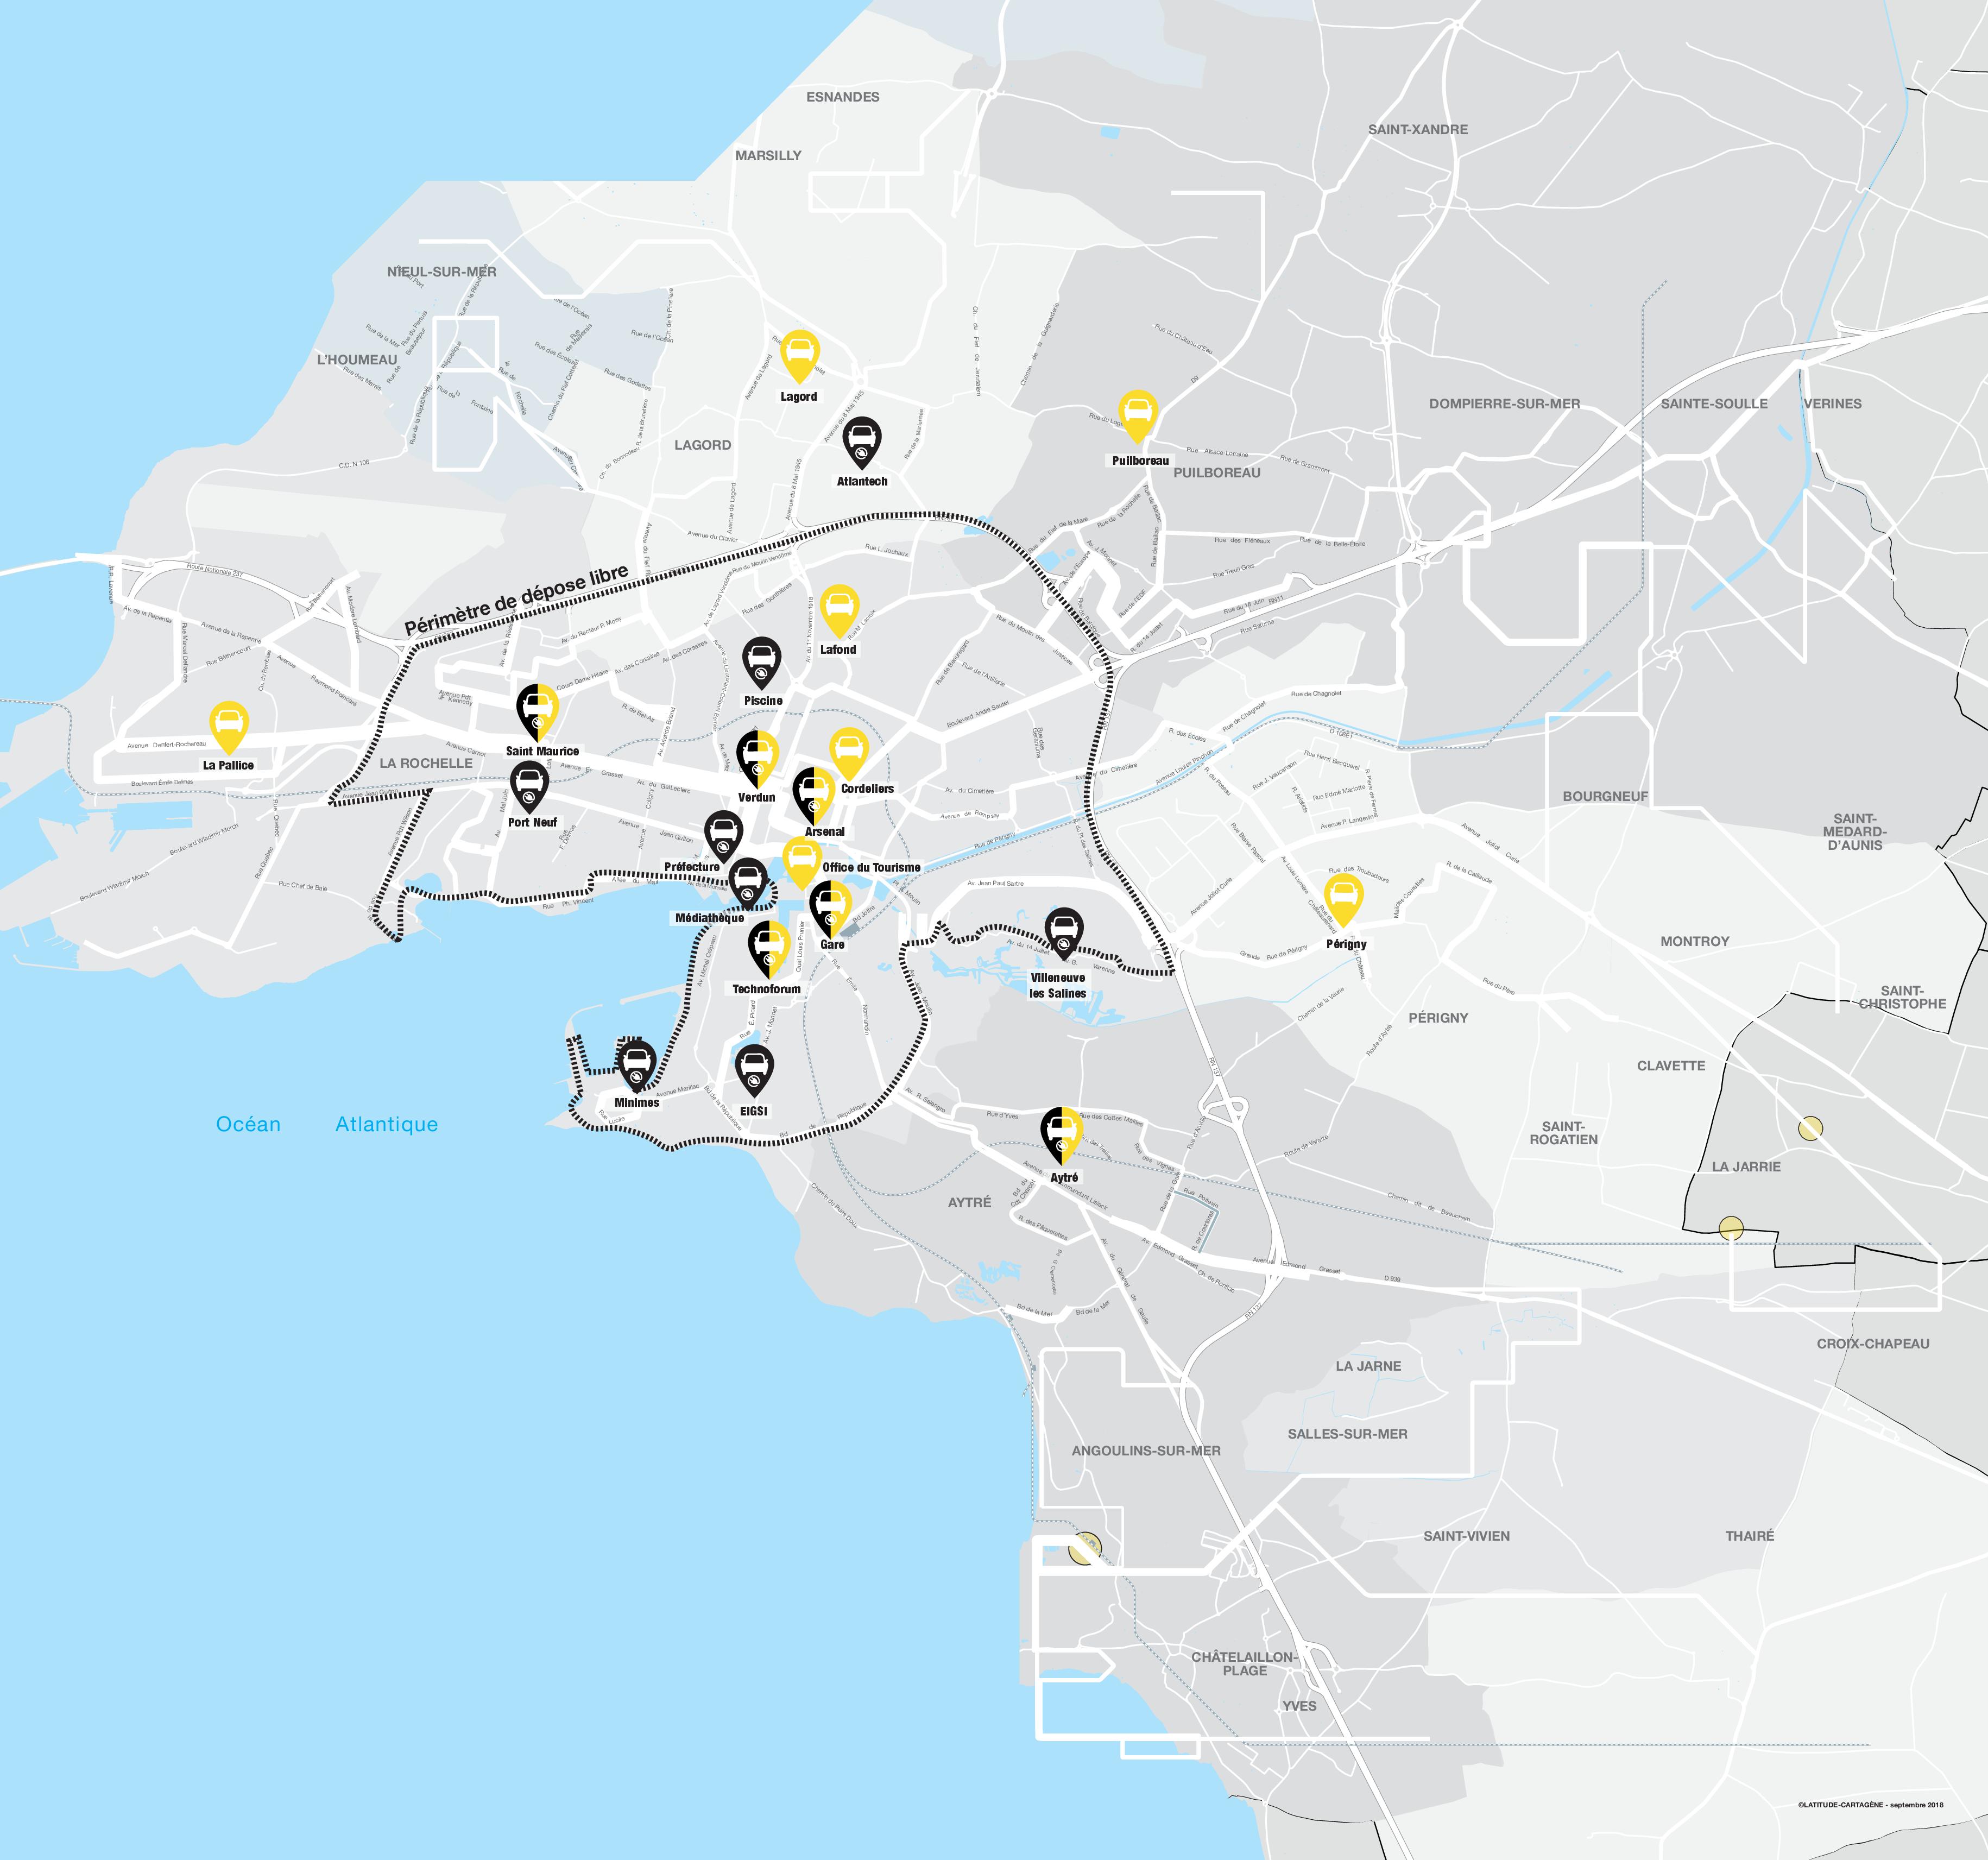Select the YVES town label
1988x1860 pixels.
tap(1300, 1706)
